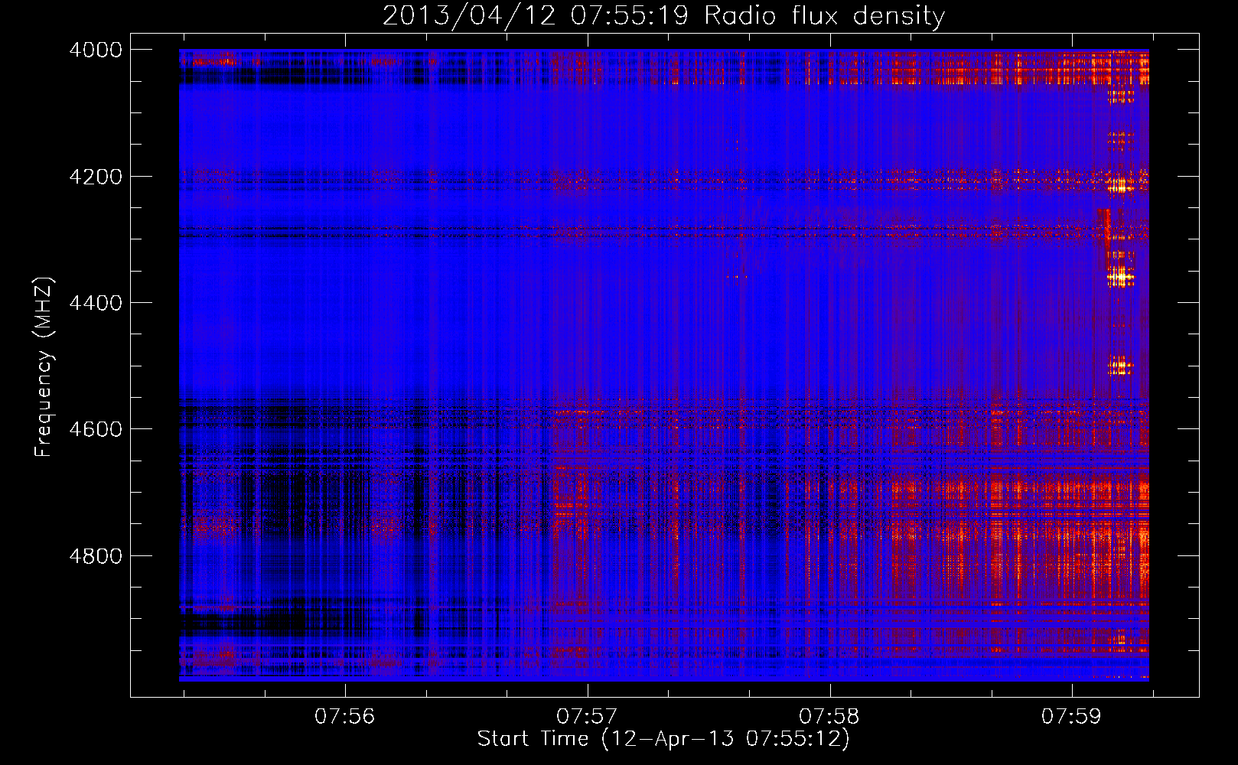Screen dimensions: 1238x765
Task: Click the 07:59 time tick label
Action: pos(1071,717)
